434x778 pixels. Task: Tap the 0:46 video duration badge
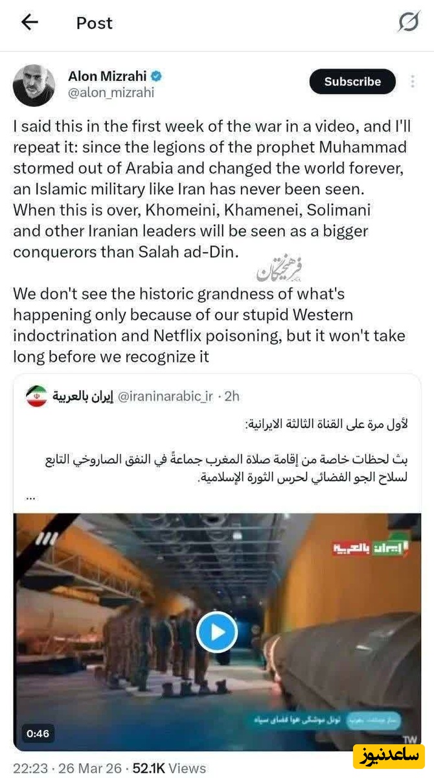click(38, 733)
